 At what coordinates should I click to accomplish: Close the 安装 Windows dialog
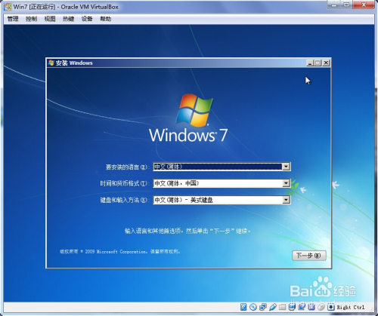point(326,63)
